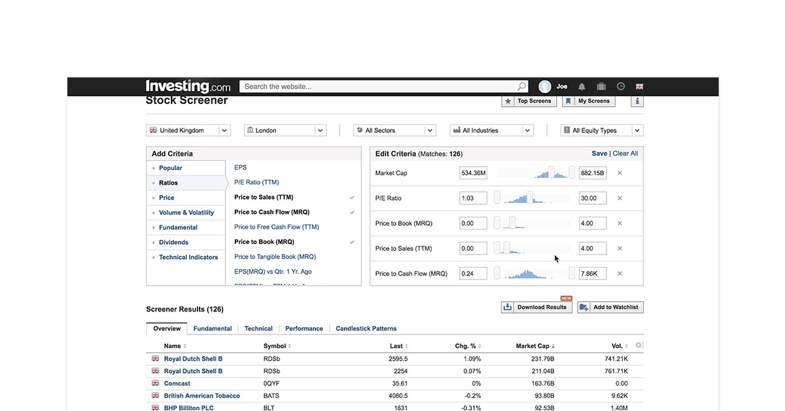Click the Save criteria link

(599, 153)
